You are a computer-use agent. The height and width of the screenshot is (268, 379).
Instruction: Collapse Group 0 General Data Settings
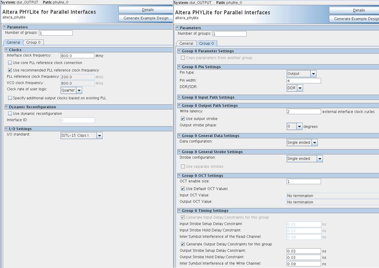pyautogui.click(x=179, y=136)
